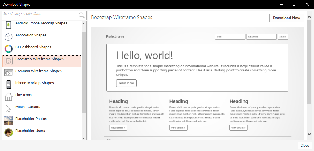Minimize the Download Shapes window

coord(281,4)
